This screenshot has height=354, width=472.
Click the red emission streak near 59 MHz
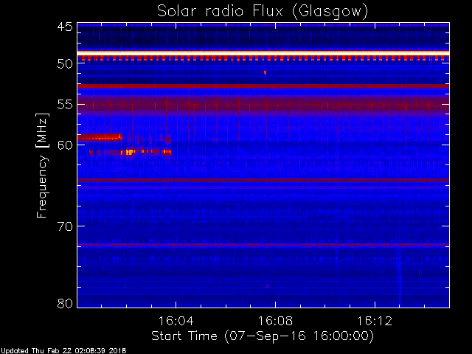pyautogui.click(x=100, y=138)
